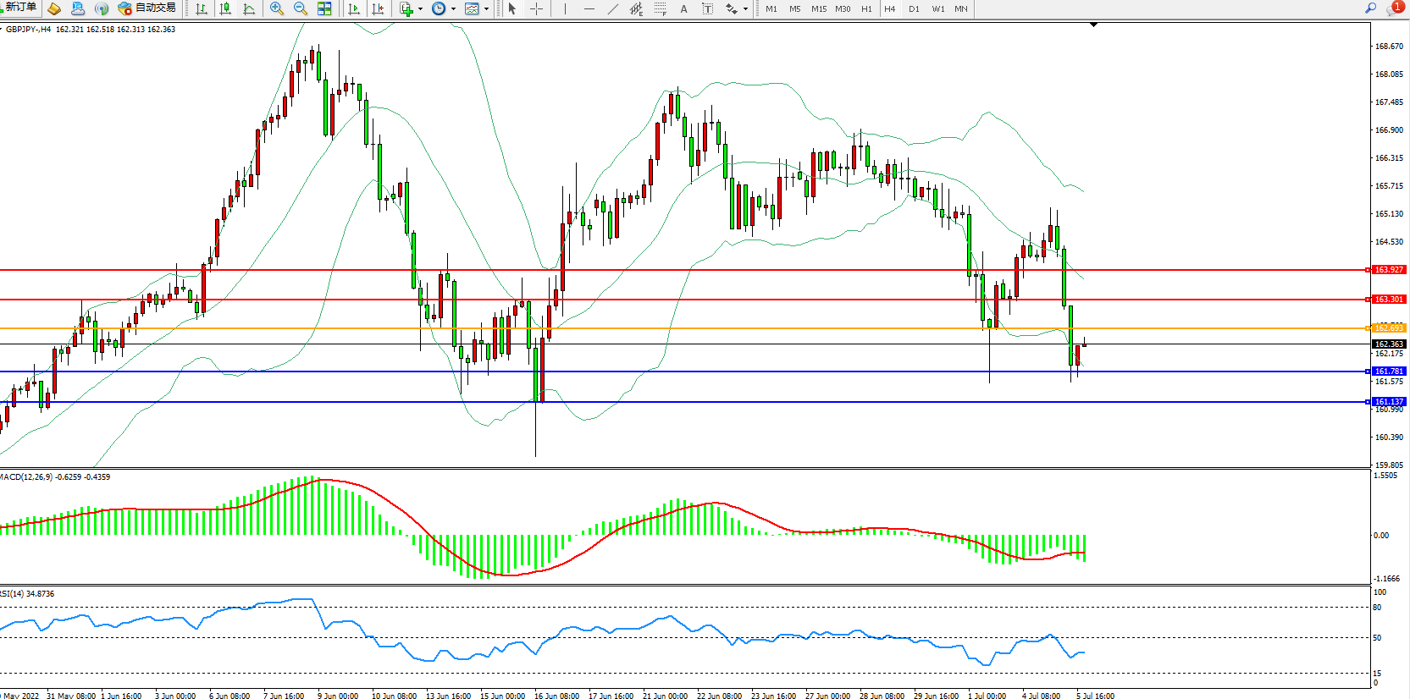This screenshot has height=699, width=1410.
Task: Draw a horizontal line on chart
Action: 589,8
